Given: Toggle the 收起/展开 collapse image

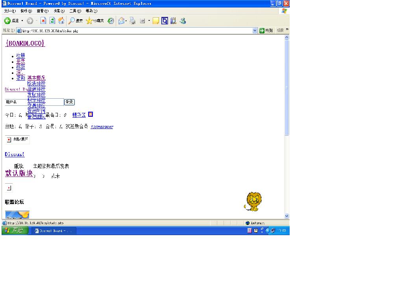Looking at the screenshot, I should tap(17, 140).
